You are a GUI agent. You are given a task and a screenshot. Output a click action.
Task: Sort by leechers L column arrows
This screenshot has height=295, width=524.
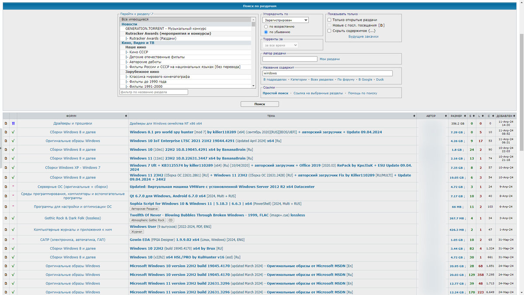coord(483,116)
